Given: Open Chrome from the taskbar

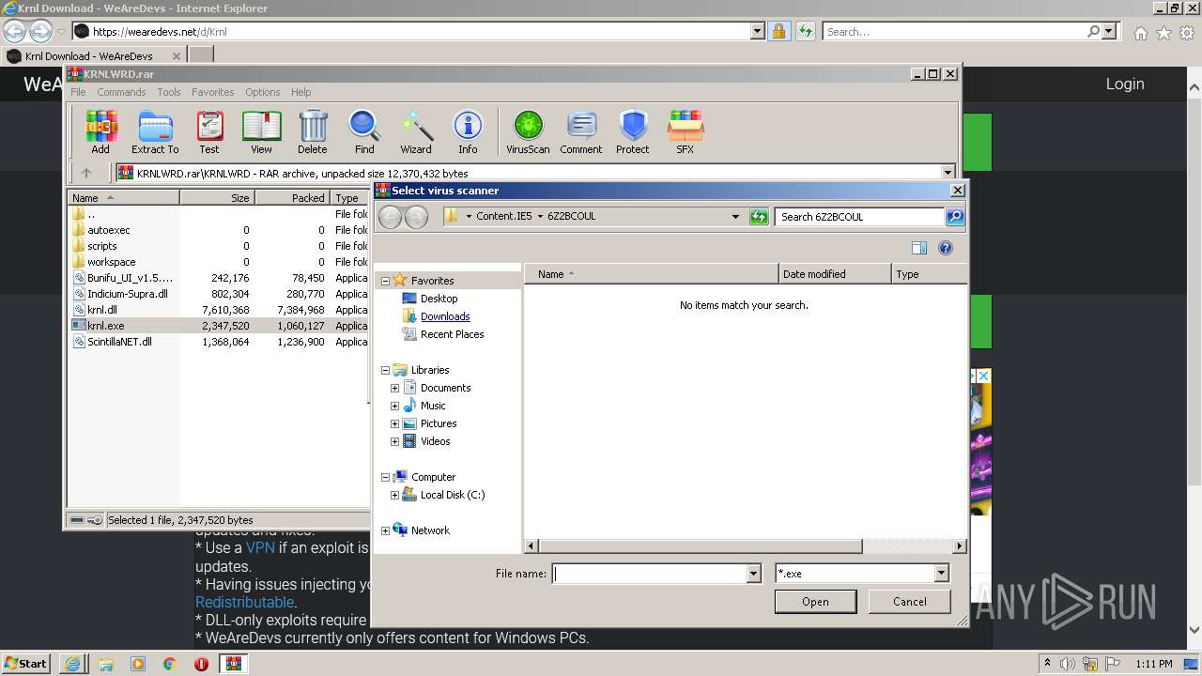Looking at the screenshot, I should coord(170,664).
